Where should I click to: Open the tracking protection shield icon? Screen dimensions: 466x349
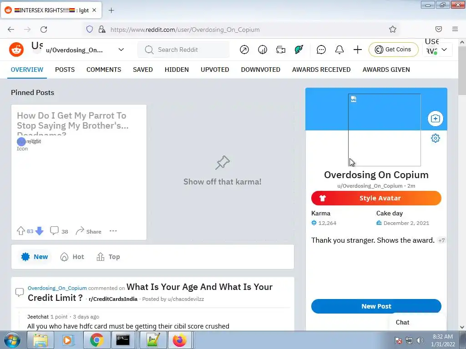coord(90,29)
